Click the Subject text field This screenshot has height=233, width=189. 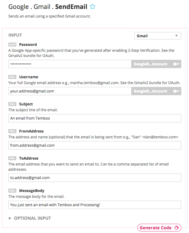94,118
